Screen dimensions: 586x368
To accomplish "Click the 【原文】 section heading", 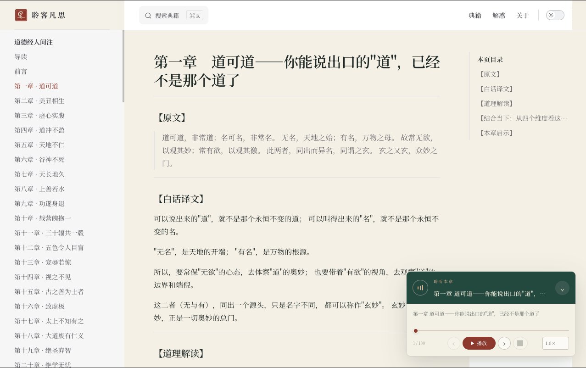I will 172,118.
